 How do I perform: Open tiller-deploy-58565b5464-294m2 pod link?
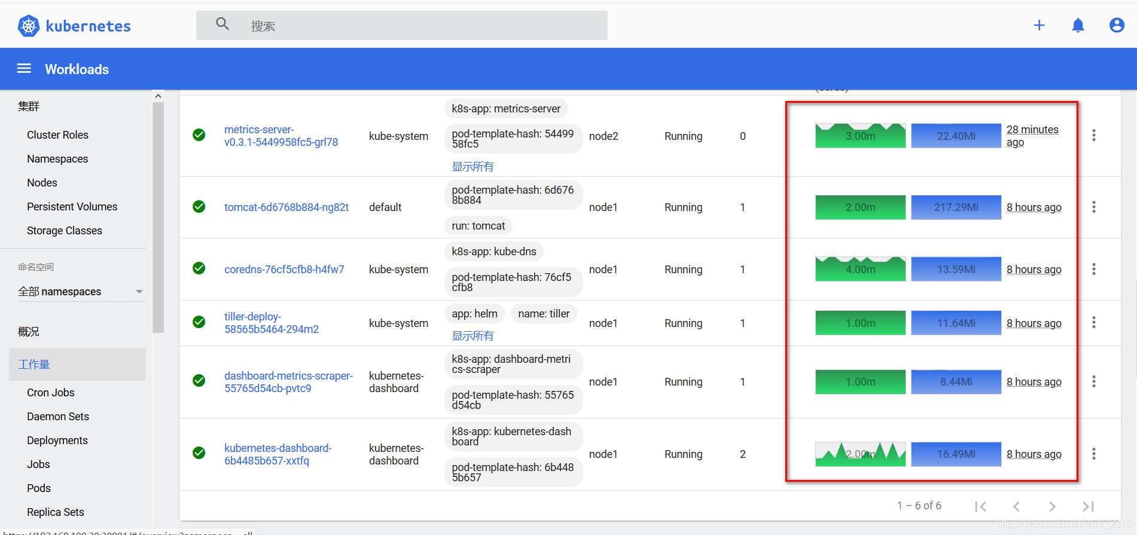272,323
